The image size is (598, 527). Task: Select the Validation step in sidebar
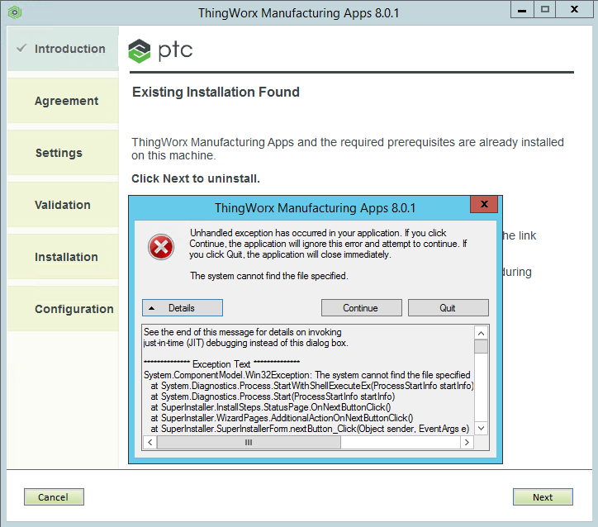(63, 205)
